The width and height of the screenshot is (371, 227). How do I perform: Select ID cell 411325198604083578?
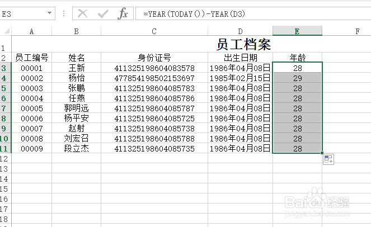click(x=154, y=68)
